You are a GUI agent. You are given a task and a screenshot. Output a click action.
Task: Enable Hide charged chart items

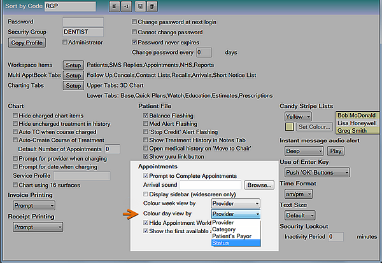tap(15, 115)
